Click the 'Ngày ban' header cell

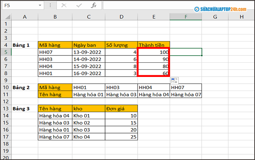(x=89, y=45)
